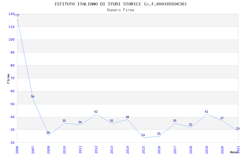This screenshot has width=241, height=155.
Task: Select the data label 54 for 2007
Action: pyautogui.click(x=33, y=96)
